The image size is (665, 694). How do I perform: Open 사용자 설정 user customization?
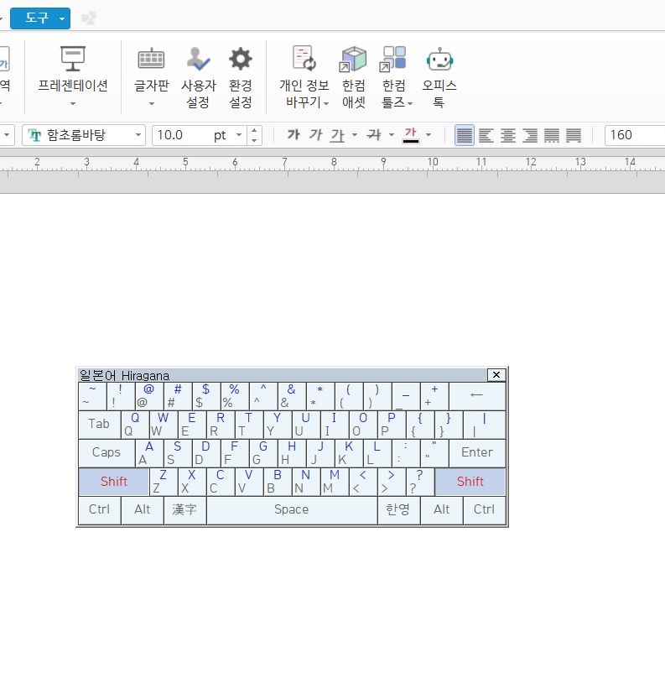click(x=198, y=77)
